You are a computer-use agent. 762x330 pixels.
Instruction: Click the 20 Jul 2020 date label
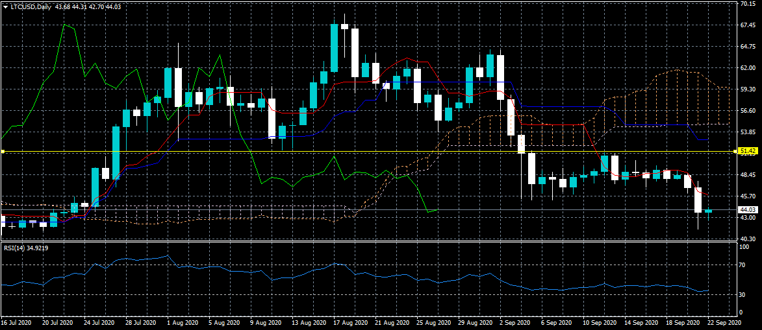pyautogui.click(x=57, y=323)
